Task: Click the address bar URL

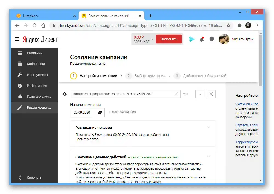Action: tap(140, 25)
